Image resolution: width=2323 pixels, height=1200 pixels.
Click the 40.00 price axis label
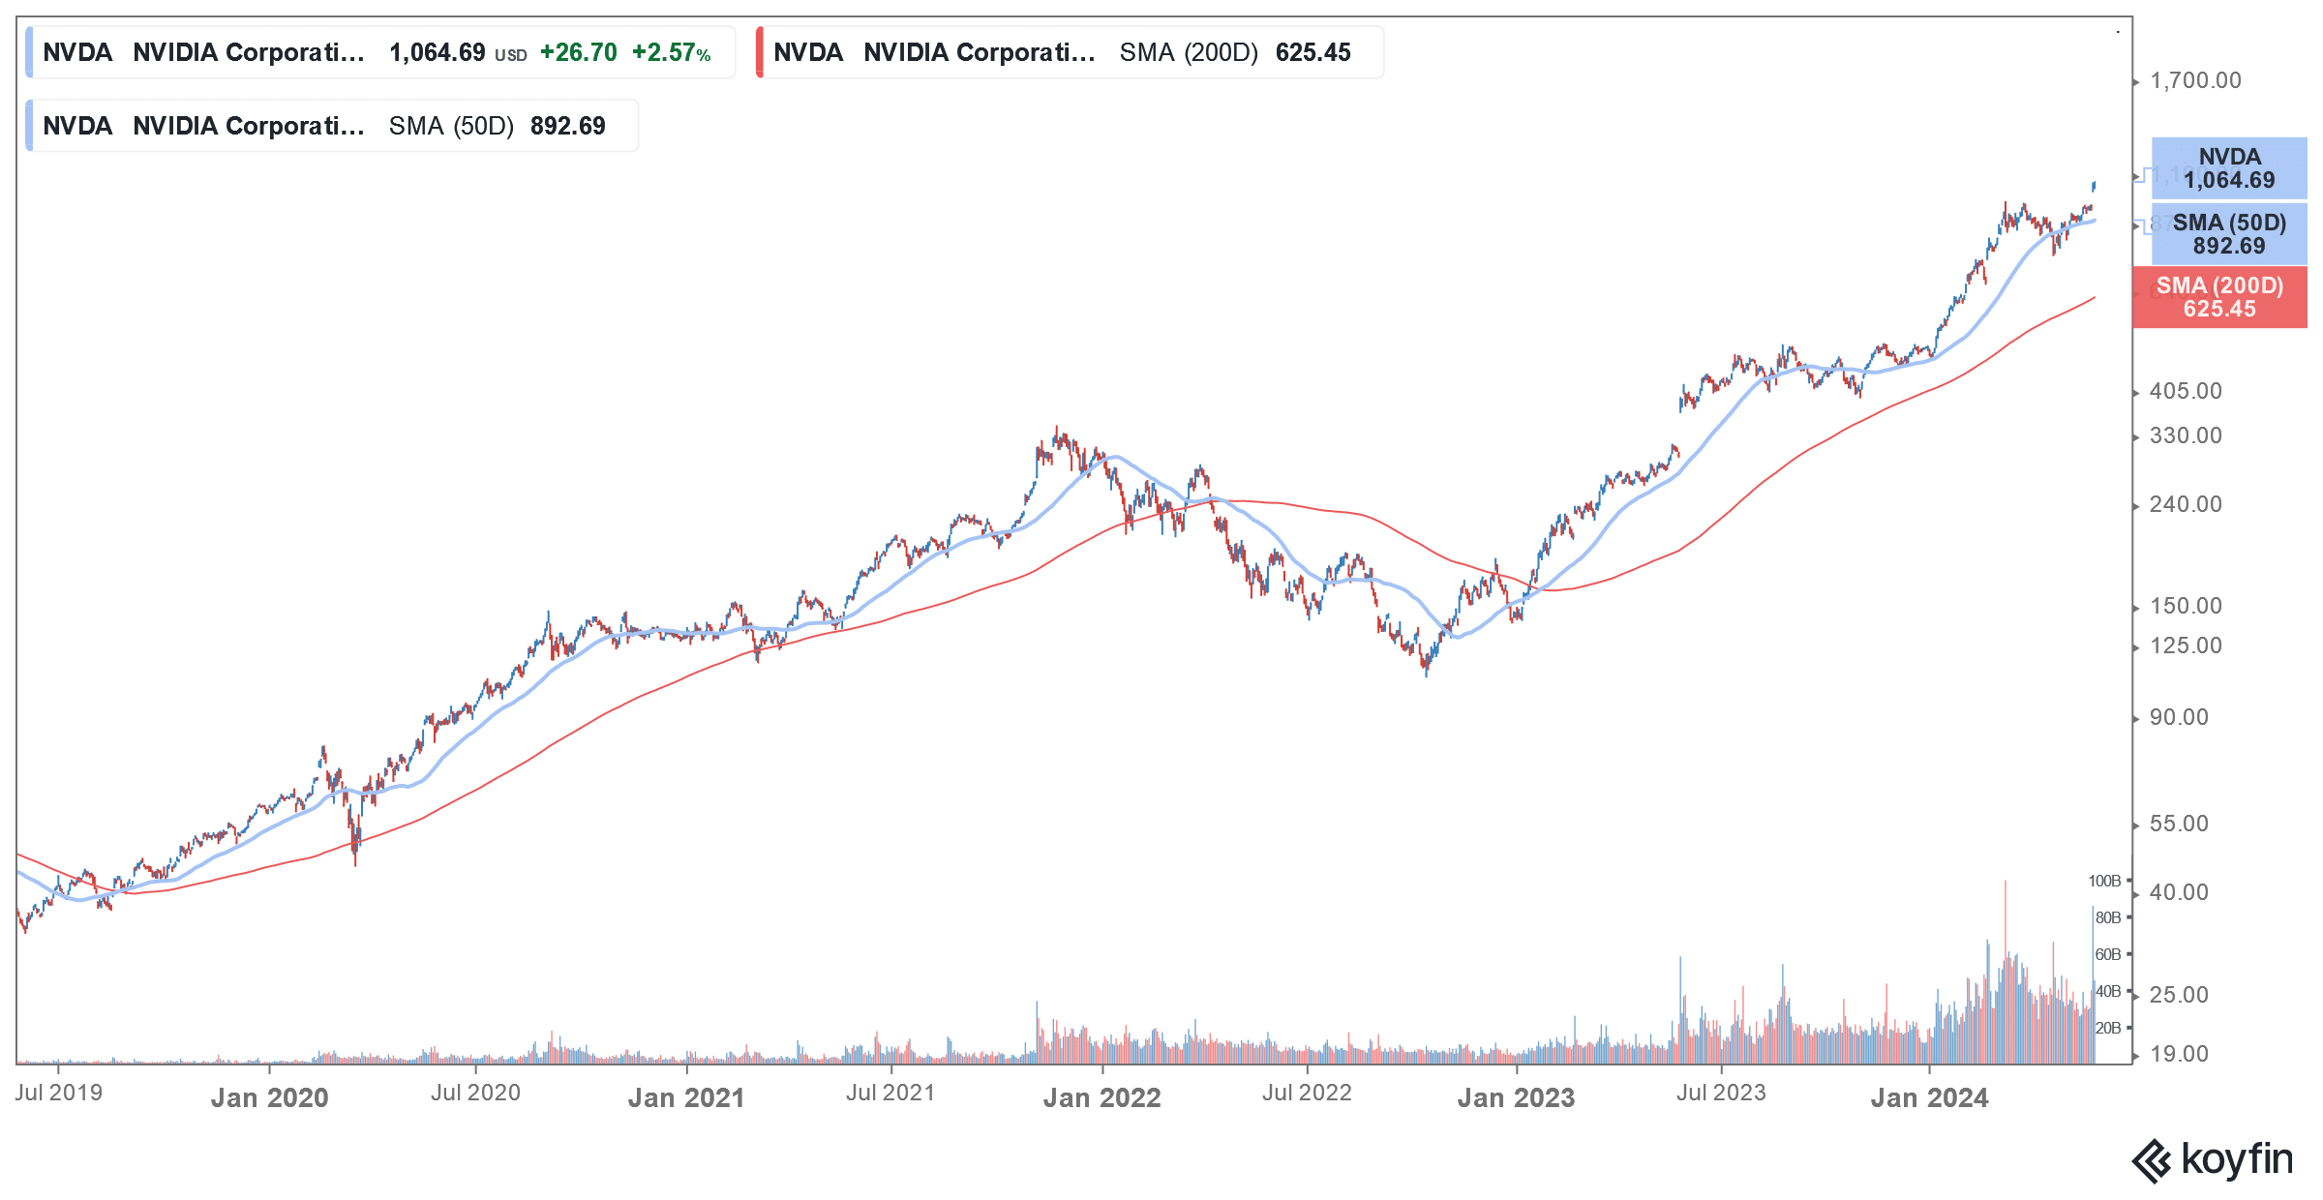pos(2179,892)
